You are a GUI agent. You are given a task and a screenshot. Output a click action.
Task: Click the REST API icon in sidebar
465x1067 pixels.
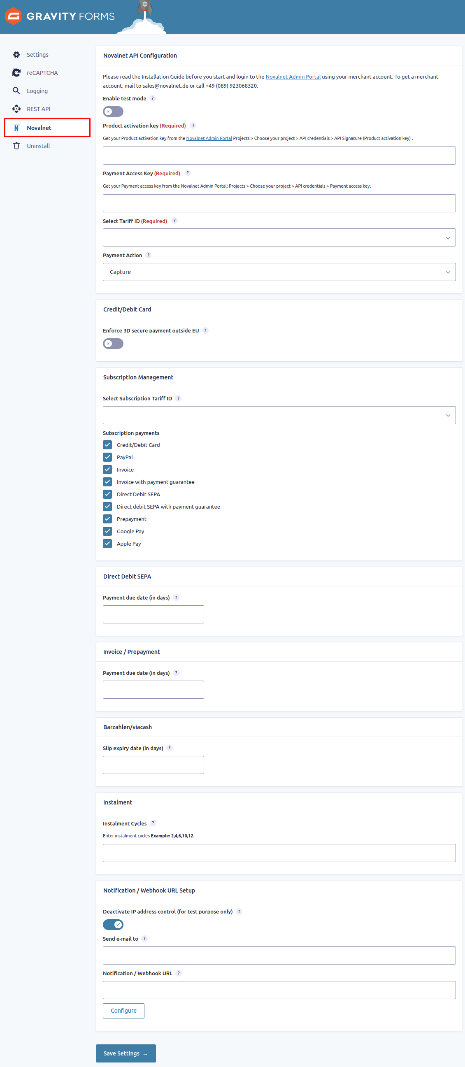(16, 109)
